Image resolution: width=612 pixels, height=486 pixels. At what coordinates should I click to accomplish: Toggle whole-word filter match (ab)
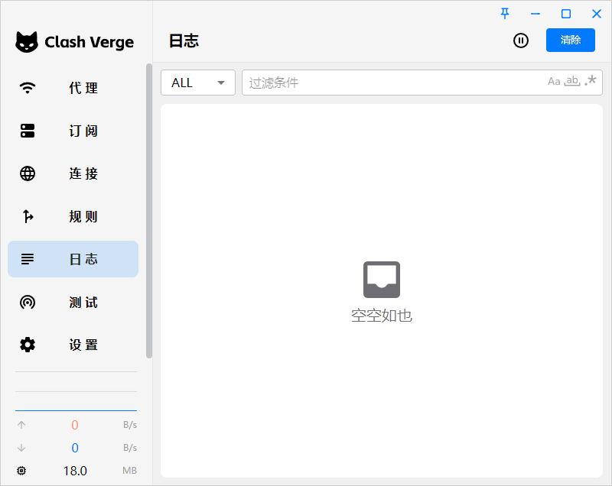[x=571, y=81]
